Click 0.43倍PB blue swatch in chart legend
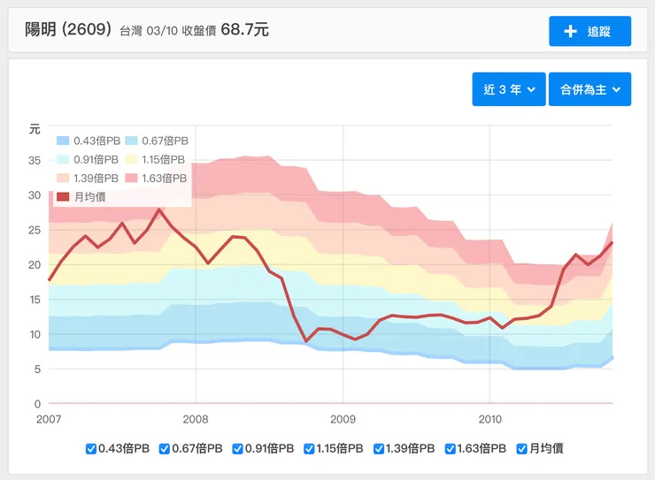Viewport: 655px width, 480px height. click(63, 141)
